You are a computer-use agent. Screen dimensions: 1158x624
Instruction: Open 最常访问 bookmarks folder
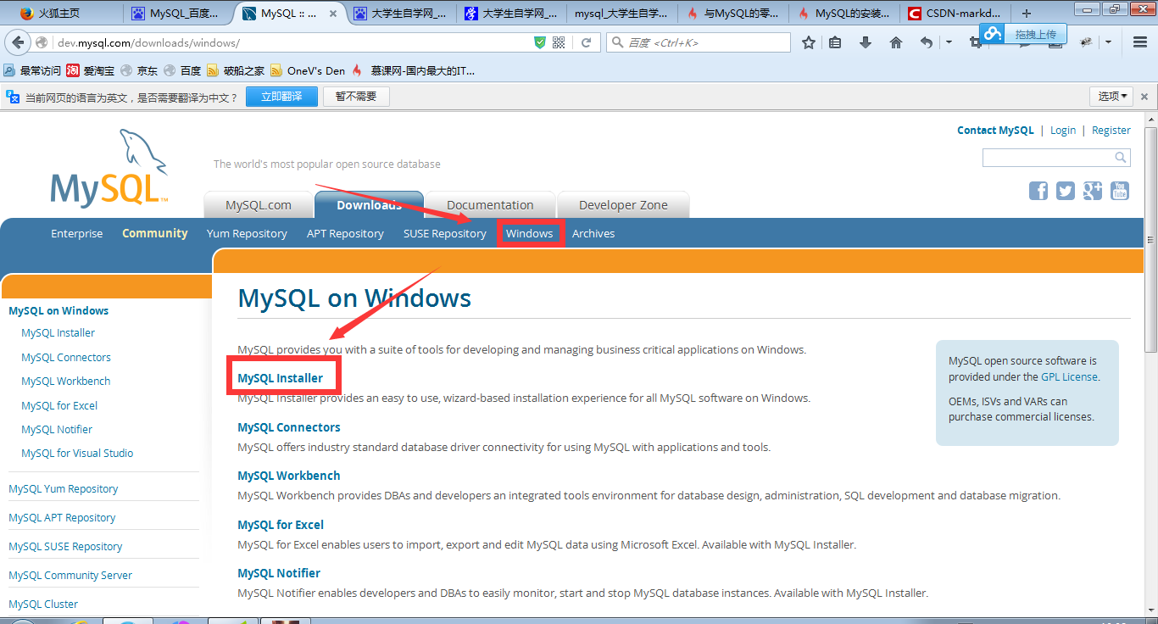pos(32,70)
